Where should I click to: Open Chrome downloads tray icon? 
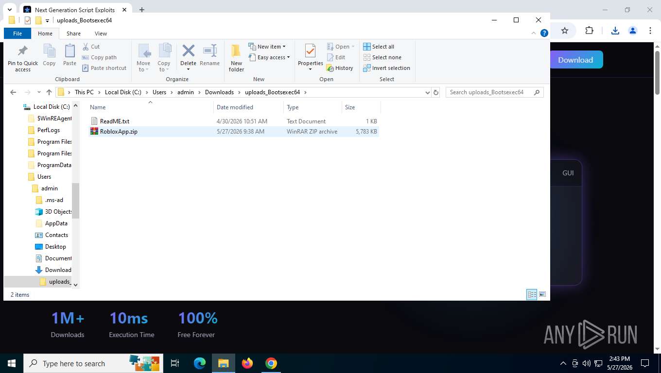tap(615, 31)
